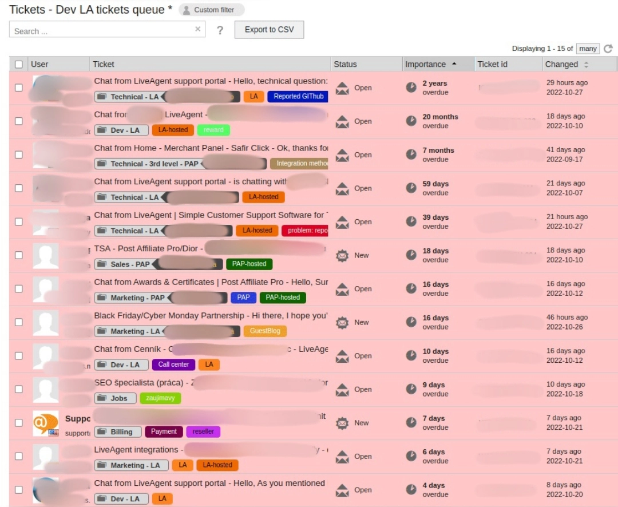Sort by the Importance column arrow
This screenshot has width=618, height=507.
coord(454,64)
